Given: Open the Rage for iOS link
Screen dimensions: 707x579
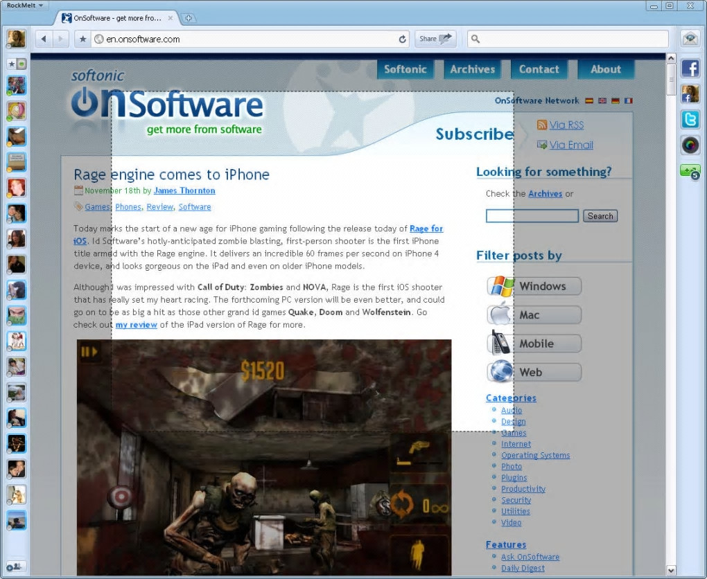Looking at the screenshot, I should (426, 229).
